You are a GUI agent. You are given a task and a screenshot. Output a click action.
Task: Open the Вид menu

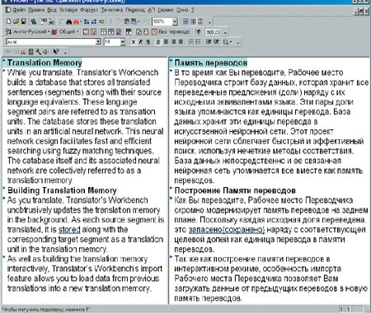tap(52, 10)
